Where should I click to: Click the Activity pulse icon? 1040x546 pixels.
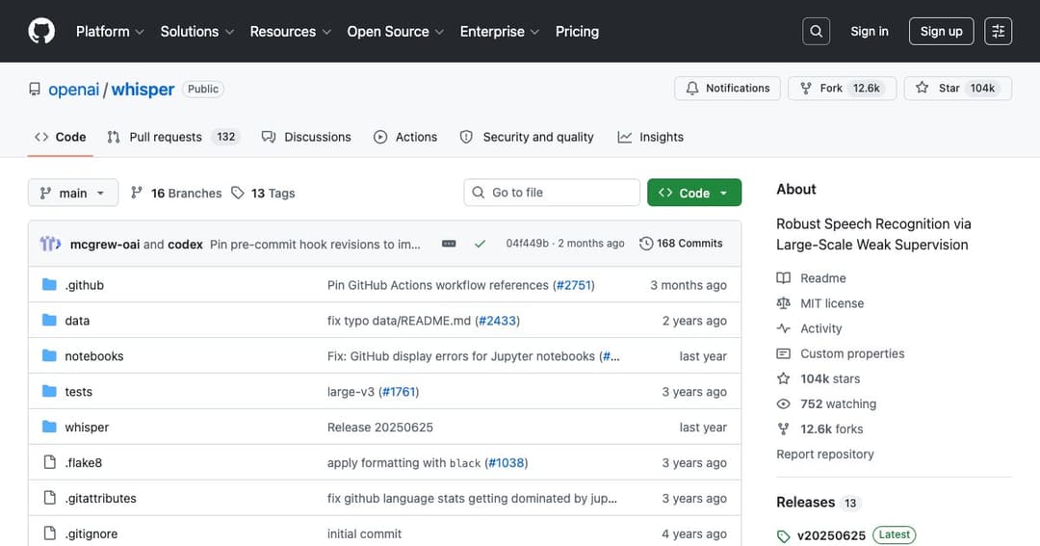(x=783, y=328)
